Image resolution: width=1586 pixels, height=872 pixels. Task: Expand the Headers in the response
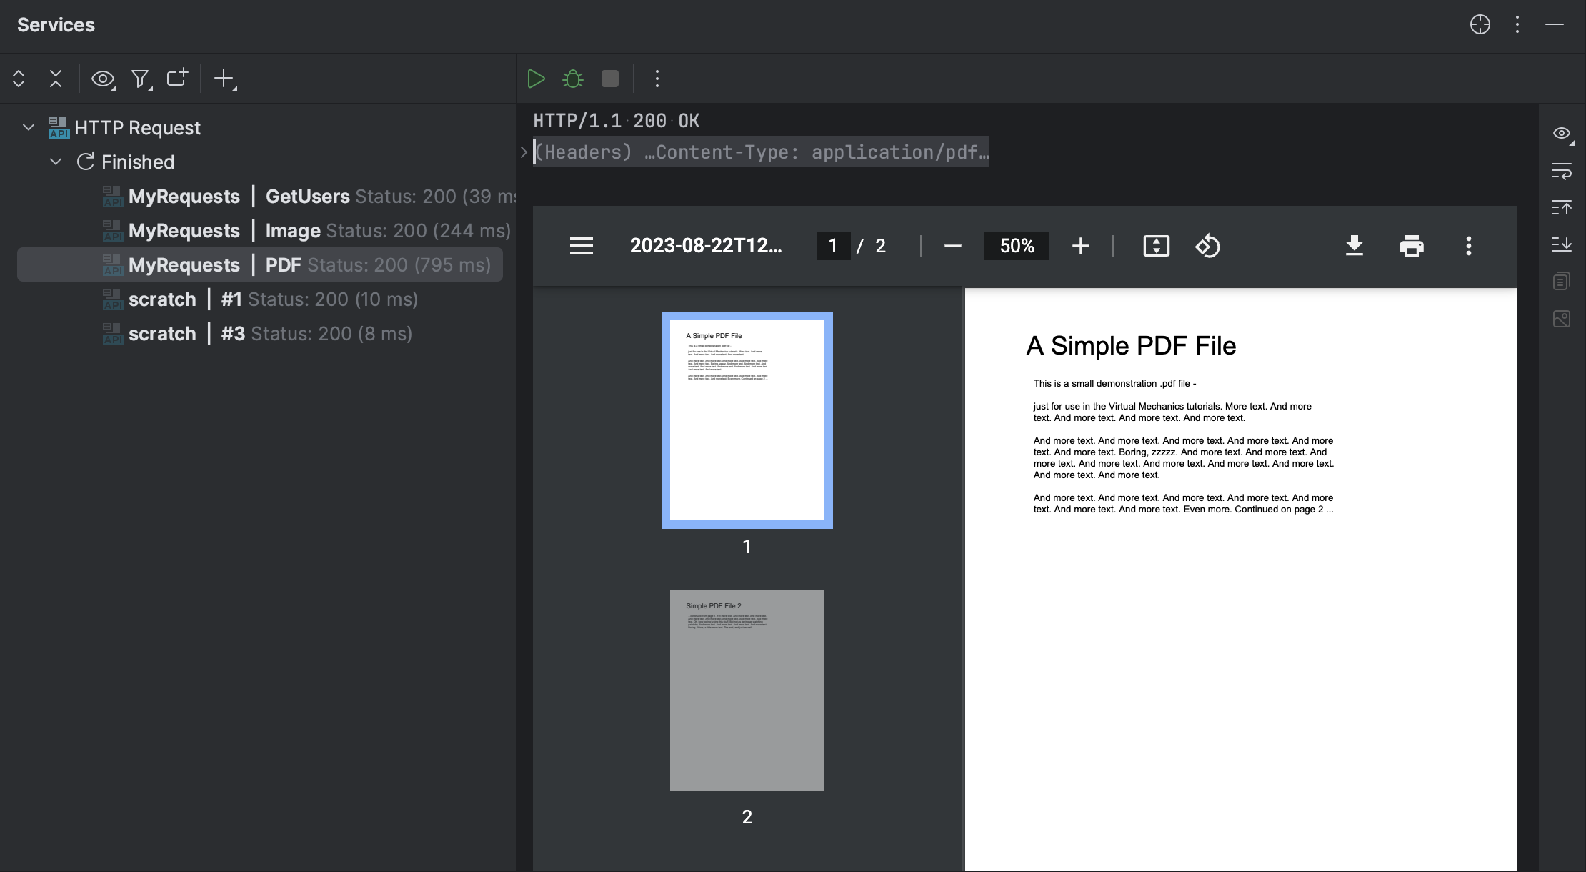point(522,152)
